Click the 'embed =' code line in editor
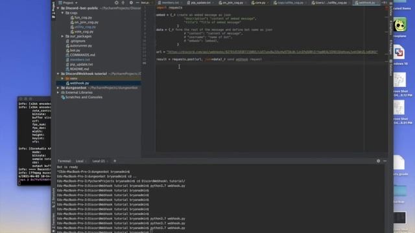The height and width of the screenshot is (233, 415). coord(193,15)
